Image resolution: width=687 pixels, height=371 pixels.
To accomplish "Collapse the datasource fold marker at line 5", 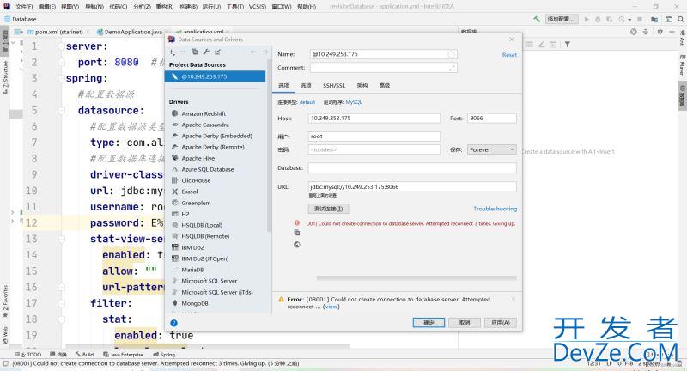I will pyautogui.click(x=62, y=111).
